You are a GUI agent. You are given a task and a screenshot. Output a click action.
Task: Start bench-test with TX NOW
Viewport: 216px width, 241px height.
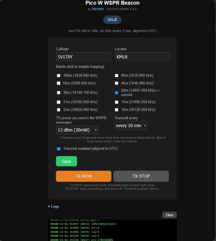click(x=83, y=176)
